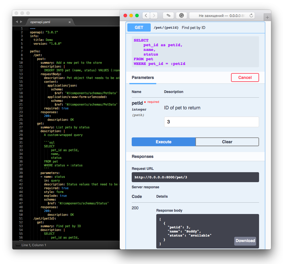Viewport: 283px width, 264px height.
Task: Open a new browser tab with plus
Action: click(267, 17)
